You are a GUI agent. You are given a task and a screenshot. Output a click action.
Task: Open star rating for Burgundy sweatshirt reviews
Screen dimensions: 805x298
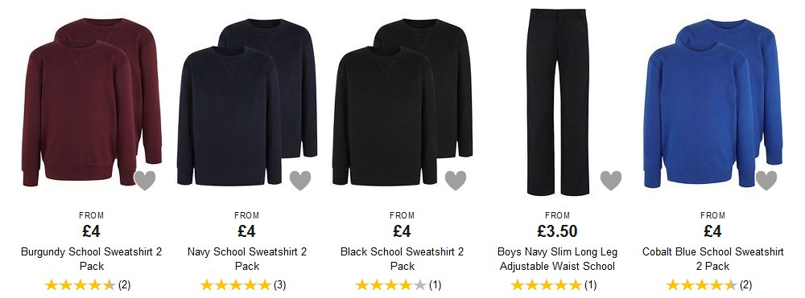pyautogui.click(x=87, y=285)
